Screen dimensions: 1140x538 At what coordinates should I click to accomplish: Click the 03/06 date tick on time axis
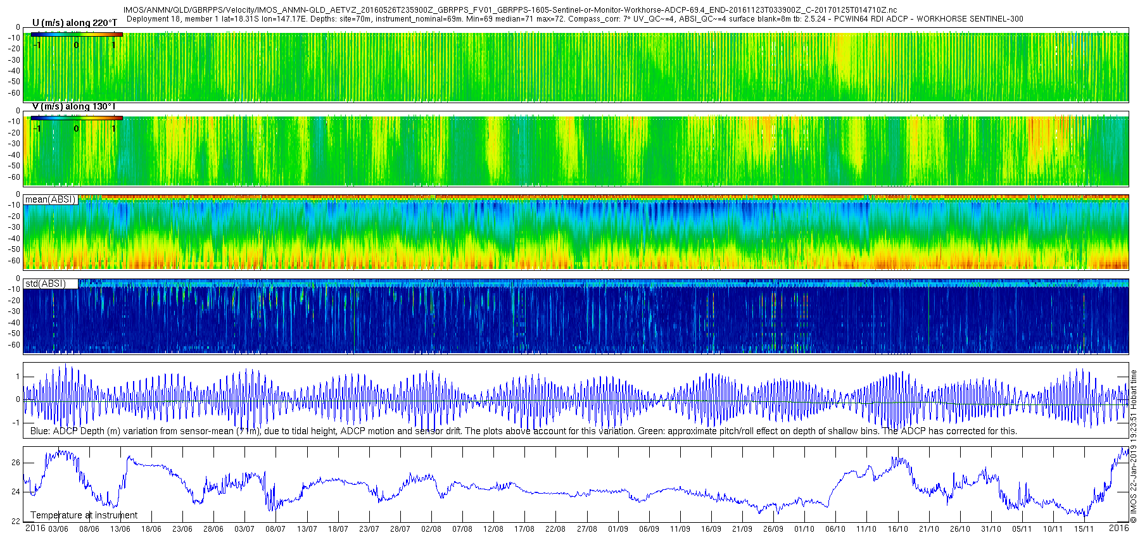pos(58,529)
